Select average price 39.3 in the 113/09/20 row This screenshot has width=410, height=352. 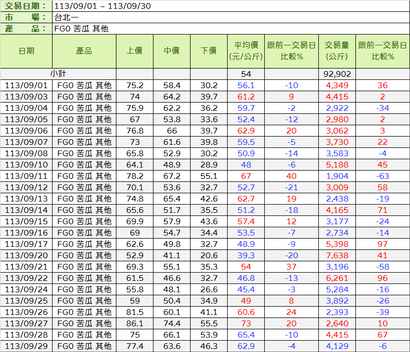click(x=246, y=256)
